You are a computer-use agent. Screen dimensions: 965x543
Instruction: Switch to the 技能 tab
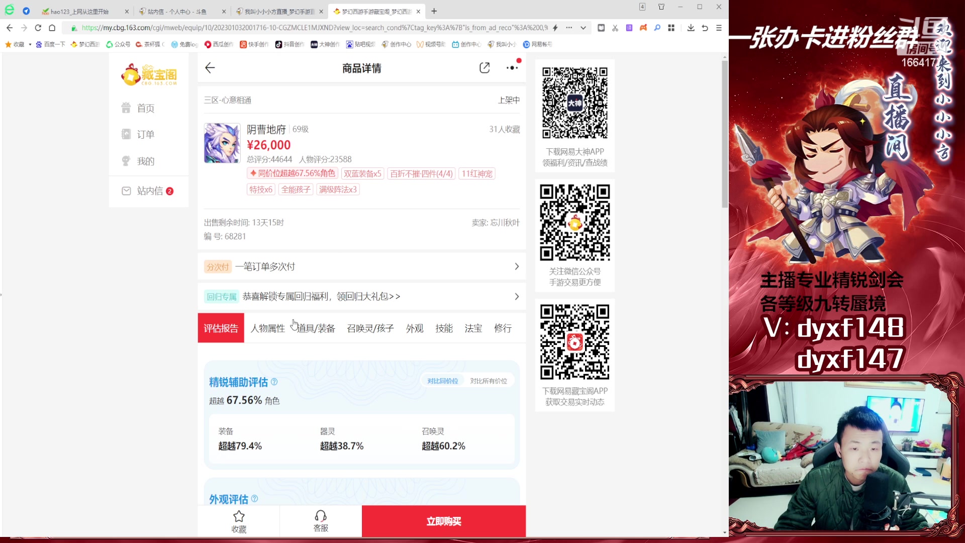point(444,328)
